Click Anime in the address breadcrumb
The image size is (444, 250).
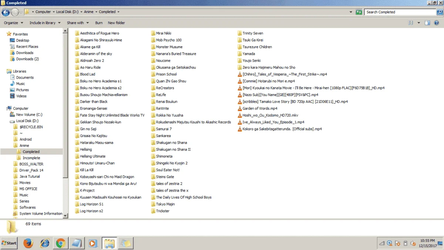89,12
